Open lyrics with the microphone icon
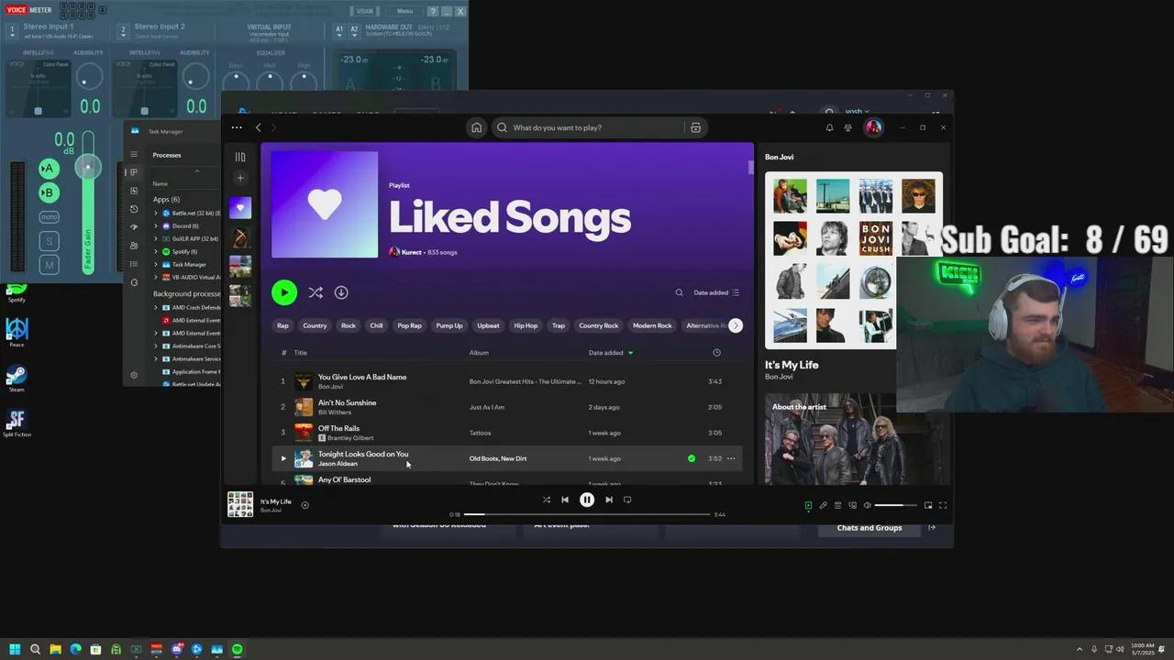The image size is (1174, 660). [823, 505]
